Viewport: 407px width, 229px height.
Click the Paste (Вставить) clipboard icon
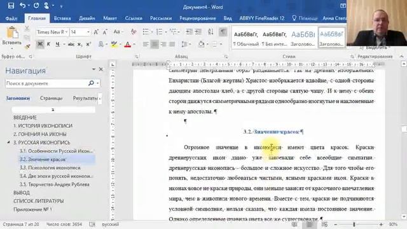tap(12, 33)
